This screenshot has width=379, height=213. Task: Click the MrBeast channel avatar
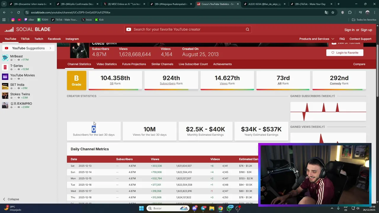coord(5,58)
